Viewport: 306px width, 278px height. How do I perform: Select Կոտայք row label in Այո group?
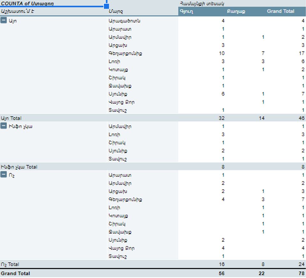click(118, 70)
